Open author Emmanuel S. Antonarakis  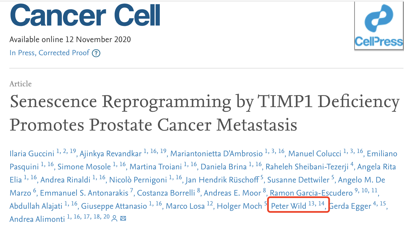coord(84,193)
